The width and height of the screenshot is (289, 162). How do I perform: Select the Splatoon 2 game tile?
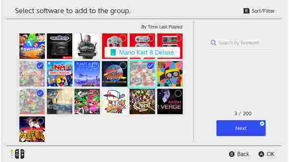pyautogui.click(x=87, y=102)
